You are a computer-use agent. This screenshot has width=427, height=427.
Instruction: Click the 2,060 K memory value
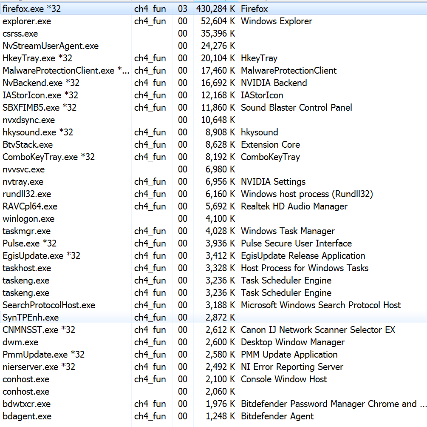[x=221, y=392]
